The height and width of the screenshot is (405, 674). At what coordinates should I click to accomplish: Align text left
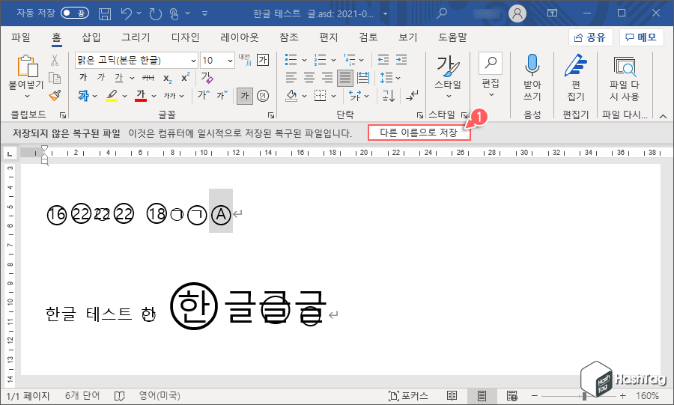pyautogui.click(x=291, y=78)
